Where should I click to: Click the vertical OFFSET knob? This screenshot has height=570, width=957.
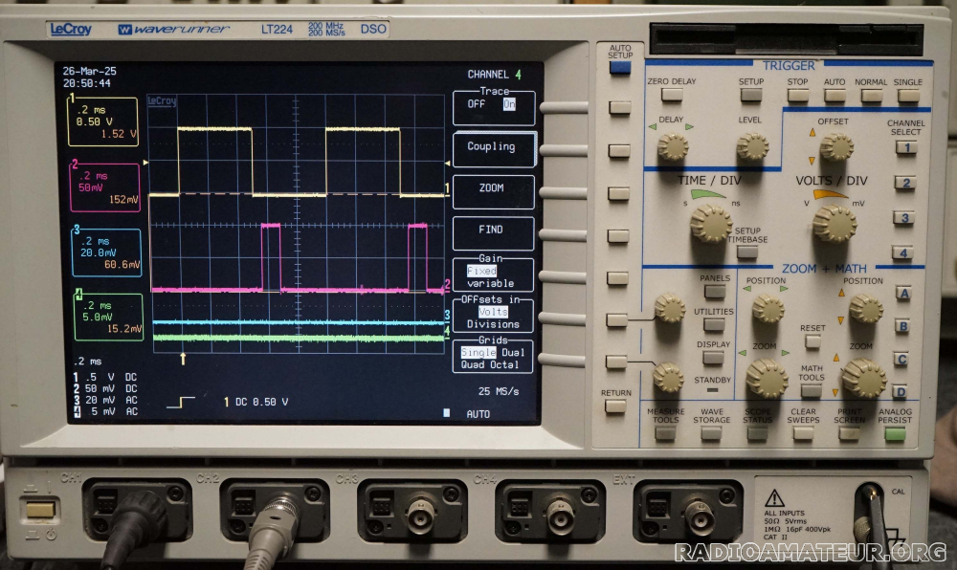click(836, 147)
